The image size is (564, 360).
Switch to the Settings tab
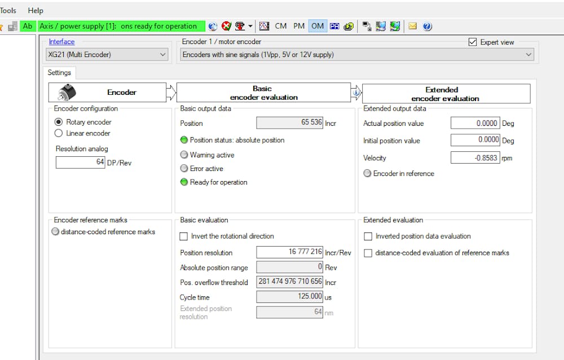pyautogui.click(x=59, y=72)
